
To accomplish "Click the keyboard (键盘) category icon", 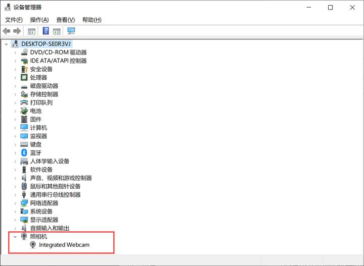I will [x=24, y=144].
